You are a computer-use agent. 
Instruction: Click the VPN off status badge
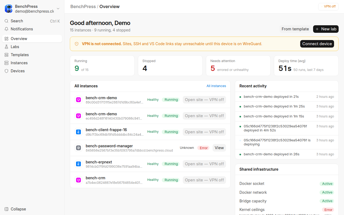328,6
